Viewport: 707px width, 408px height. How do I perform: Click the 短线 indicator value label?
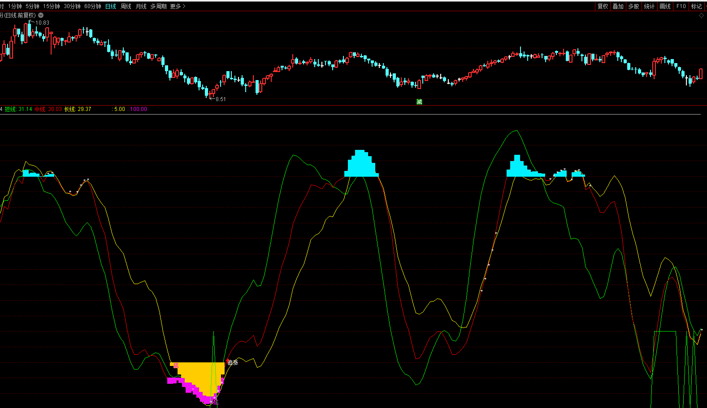pos(18,109)
